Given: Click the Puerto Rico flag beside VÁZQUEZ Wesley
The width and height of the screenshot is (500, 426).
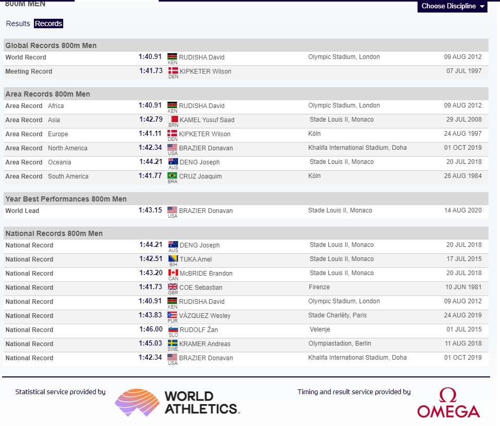Looking at the screenshot, I should pos(173,315).
